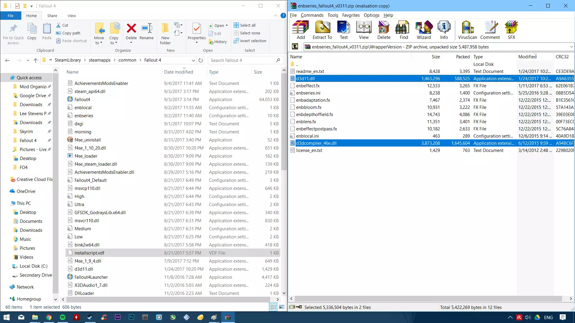Click the red Delete icon in Explorer ribbon
This screenshot has height=323, width=575.
pyautogui.click(x=131, y=29)
